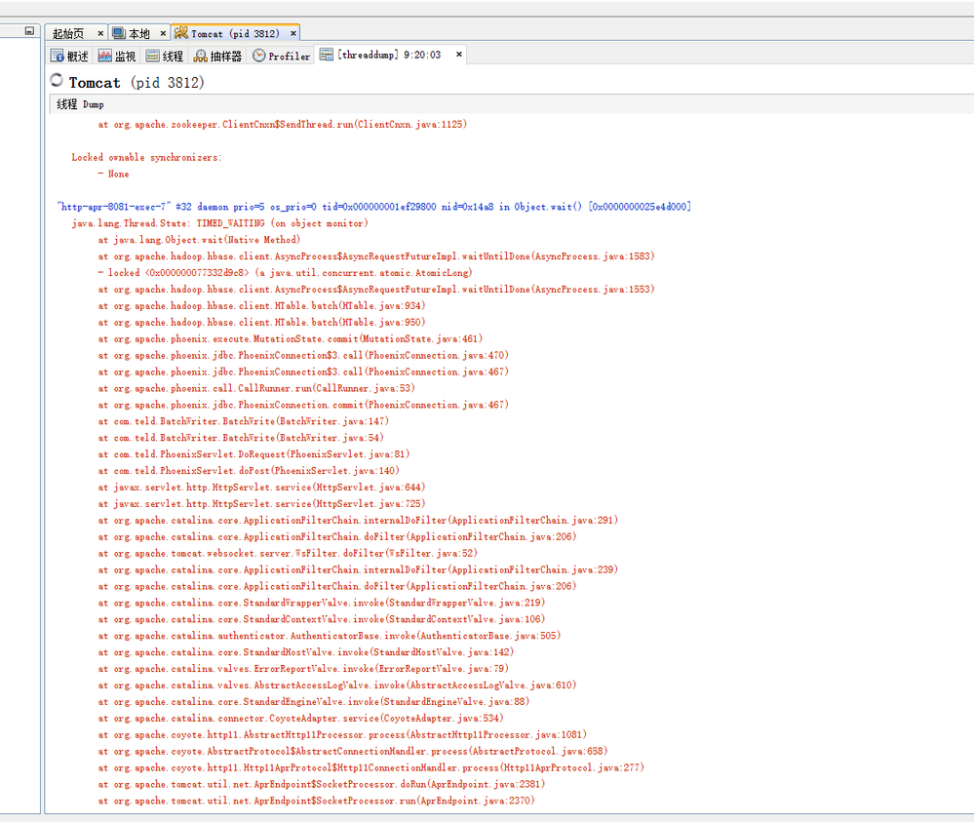Image resolution: width=974 pixels, height=822 pixels.
Task: Click the refresh spinner beside Tomcat title
Action: tap(57, 80)
